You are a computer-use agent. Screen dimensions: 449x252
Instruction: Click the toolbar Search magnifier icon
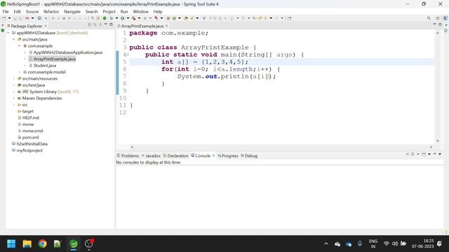coord(429,18)
